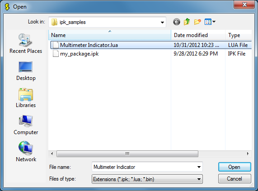
Task: Expand the File name dropdown arrow
Action: (x=199, y=167)
